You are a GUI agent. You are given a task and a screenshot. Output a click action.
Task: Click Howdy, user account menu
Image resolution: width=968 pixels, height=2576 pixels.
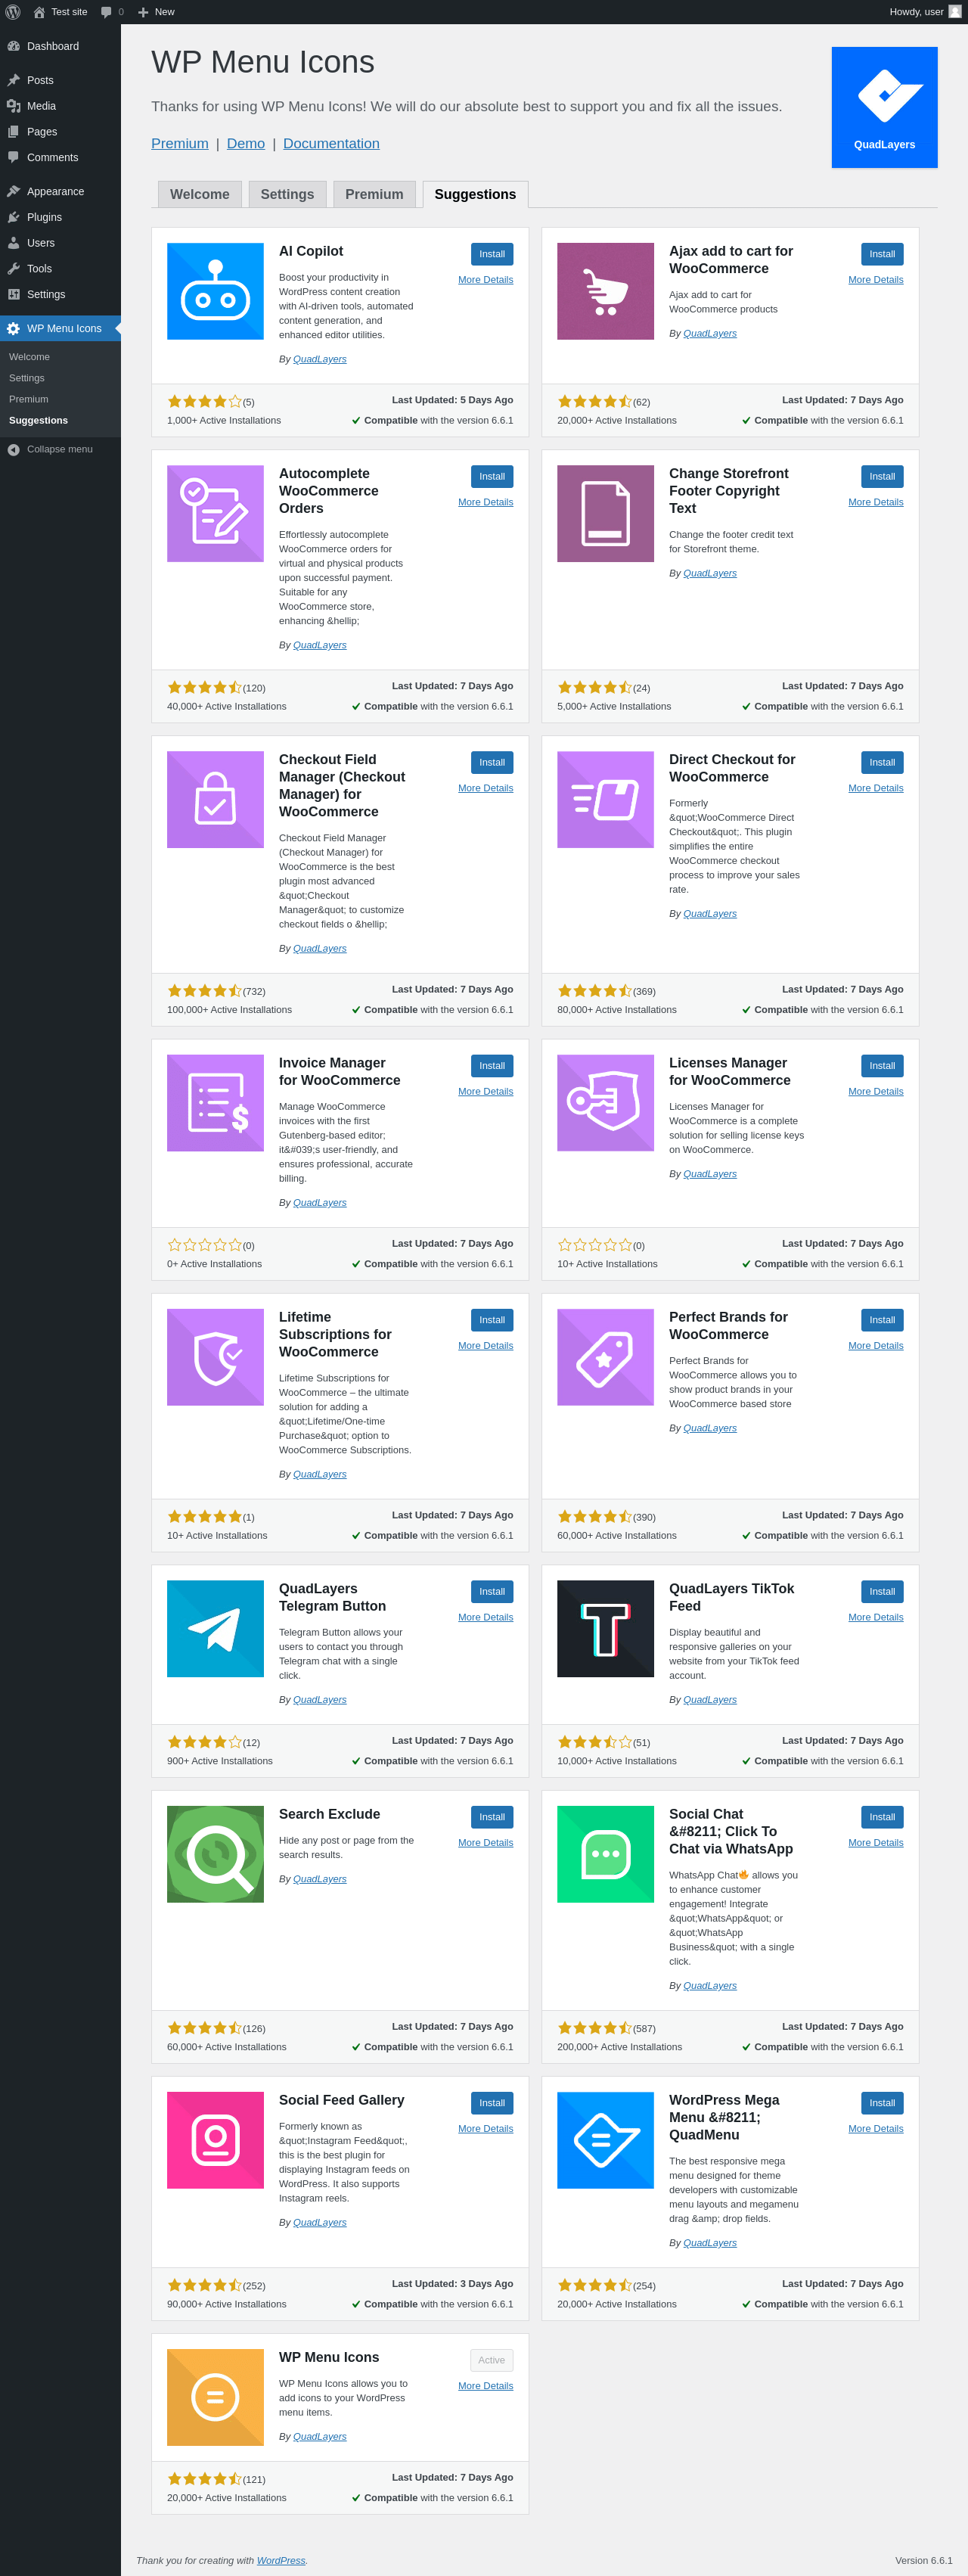click(x=925, y=12)
